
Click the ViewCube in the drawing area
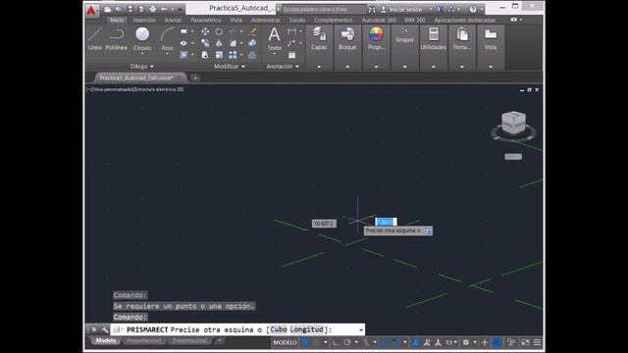(x=513, y=123)
